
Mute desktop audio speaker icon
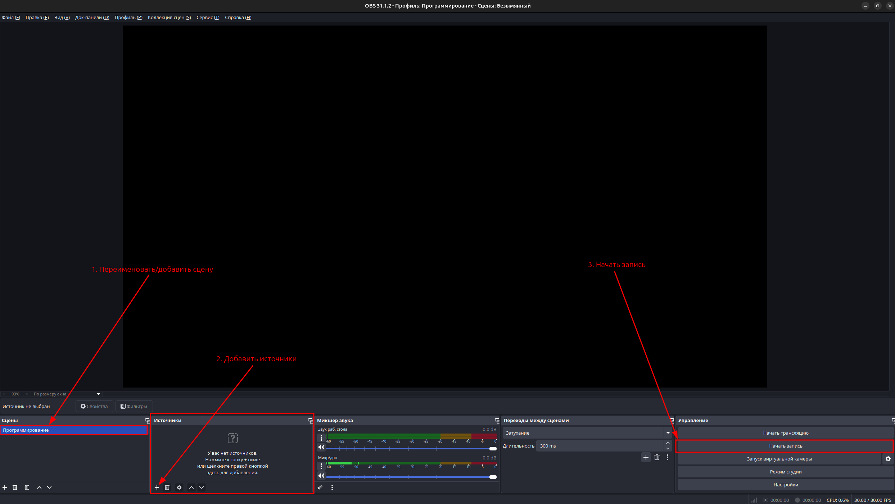[x=321, y=447]
